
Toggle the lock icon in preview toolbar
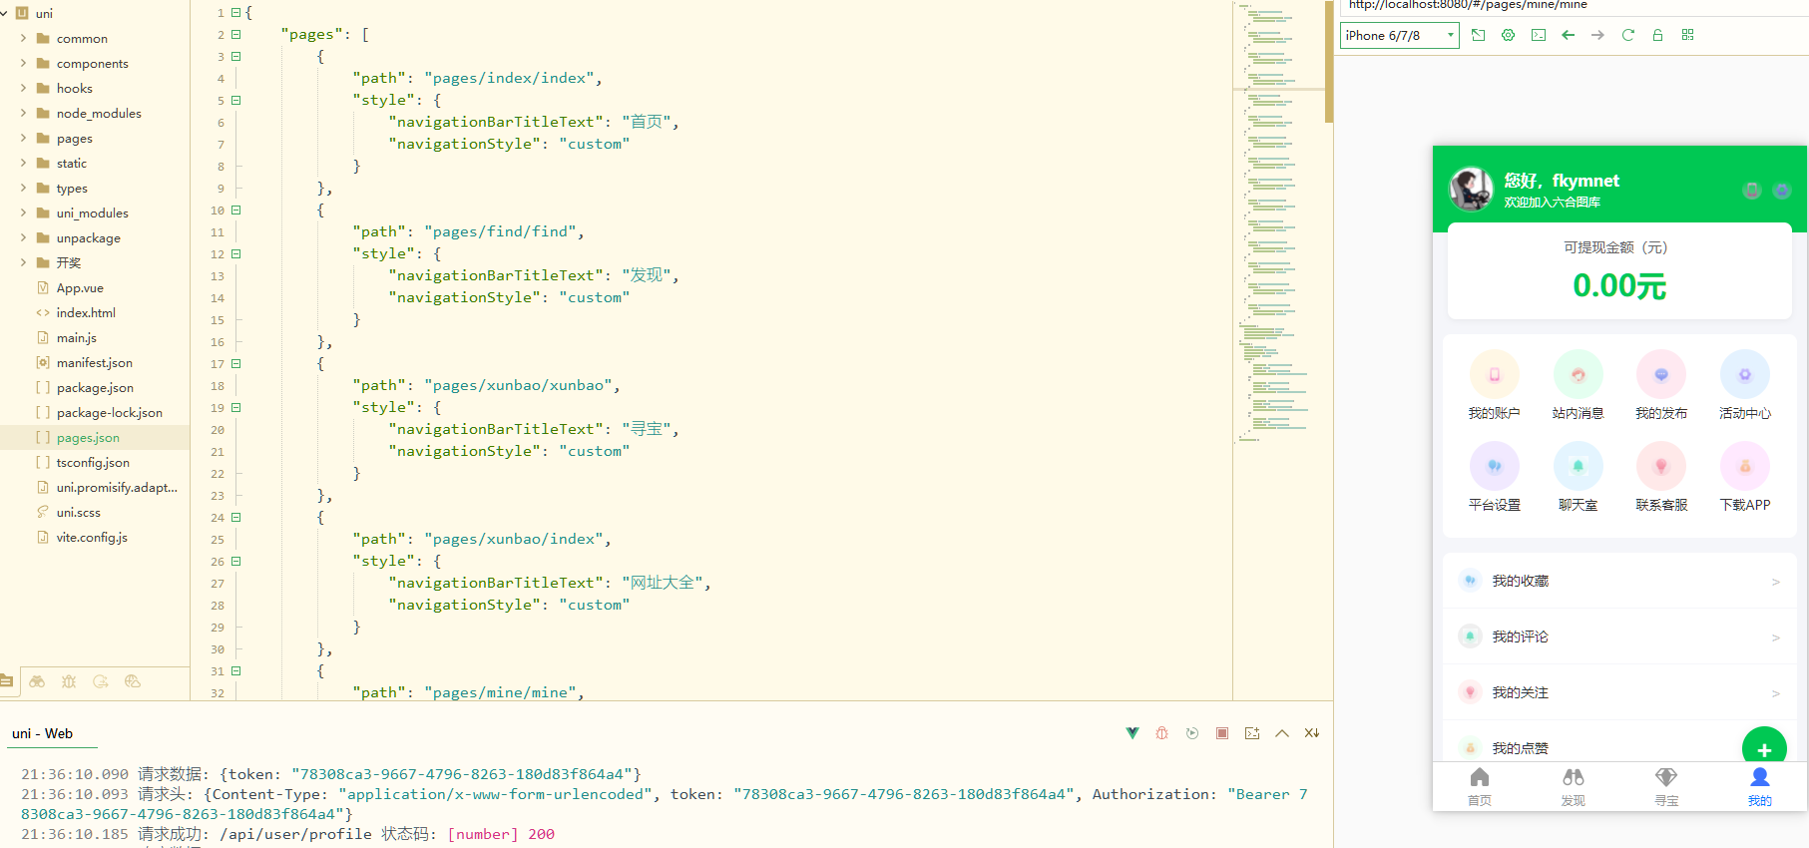(x=1657, y=35)
